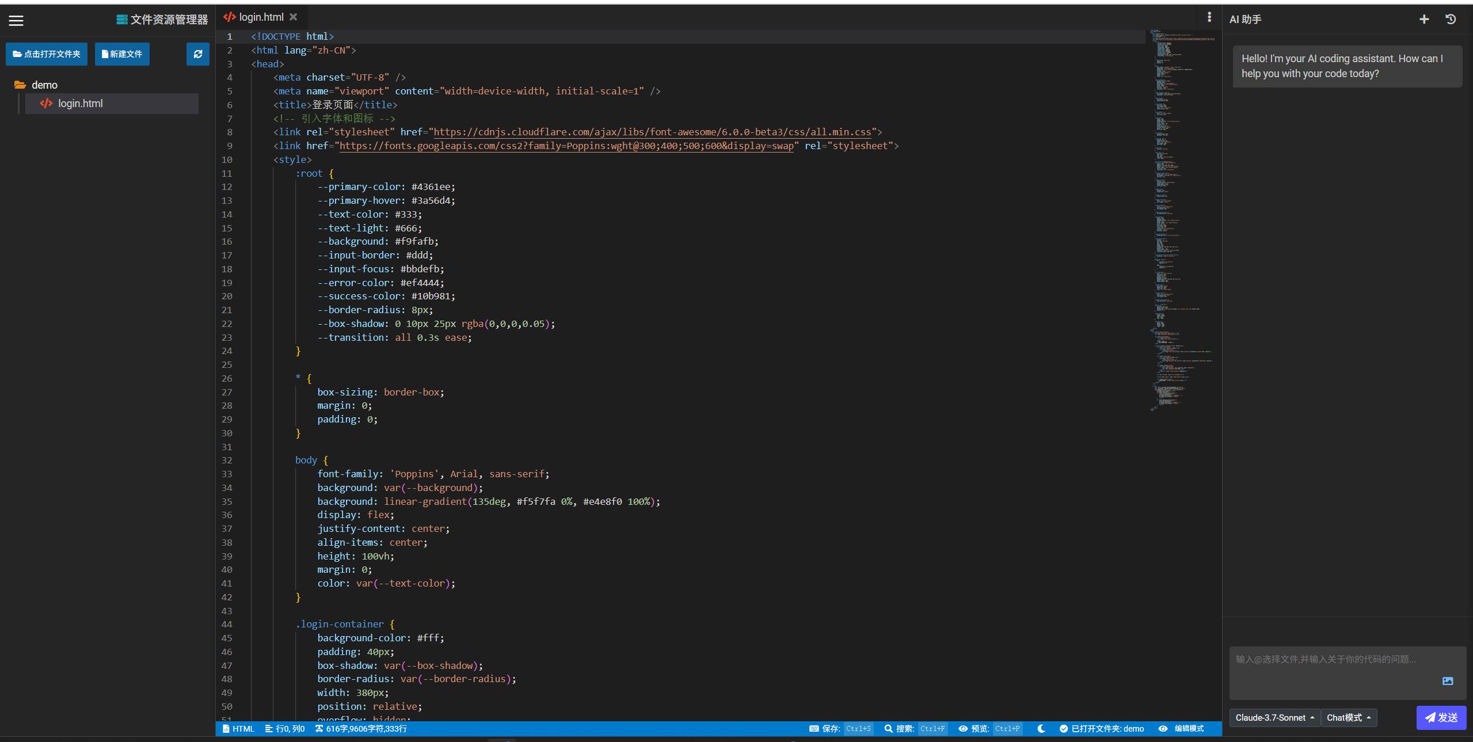The height and width of the screenshot is (742, 1473).
Task: Collapse the demo folder
Action: (44, 85)
